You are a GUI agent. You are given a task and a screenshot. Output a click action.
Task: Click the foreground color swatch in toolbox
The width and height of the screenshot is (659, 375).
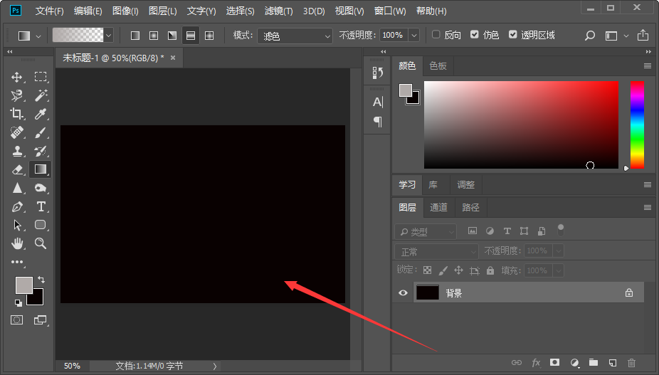24,285
